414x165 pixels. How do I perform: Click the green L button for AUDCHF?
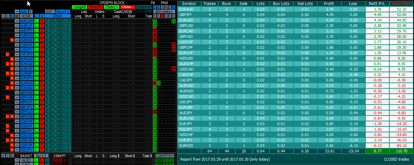point(37,26)
